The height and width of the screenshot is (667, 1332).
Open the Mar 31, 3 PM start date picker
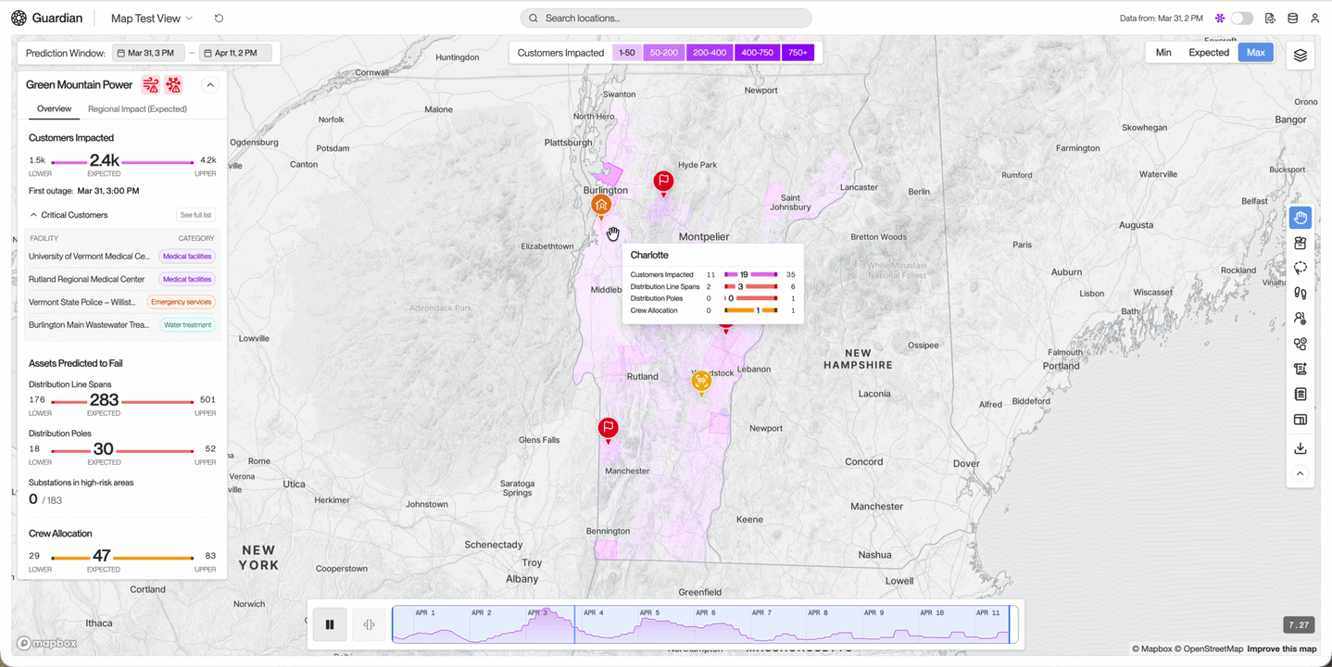[148, 54]
